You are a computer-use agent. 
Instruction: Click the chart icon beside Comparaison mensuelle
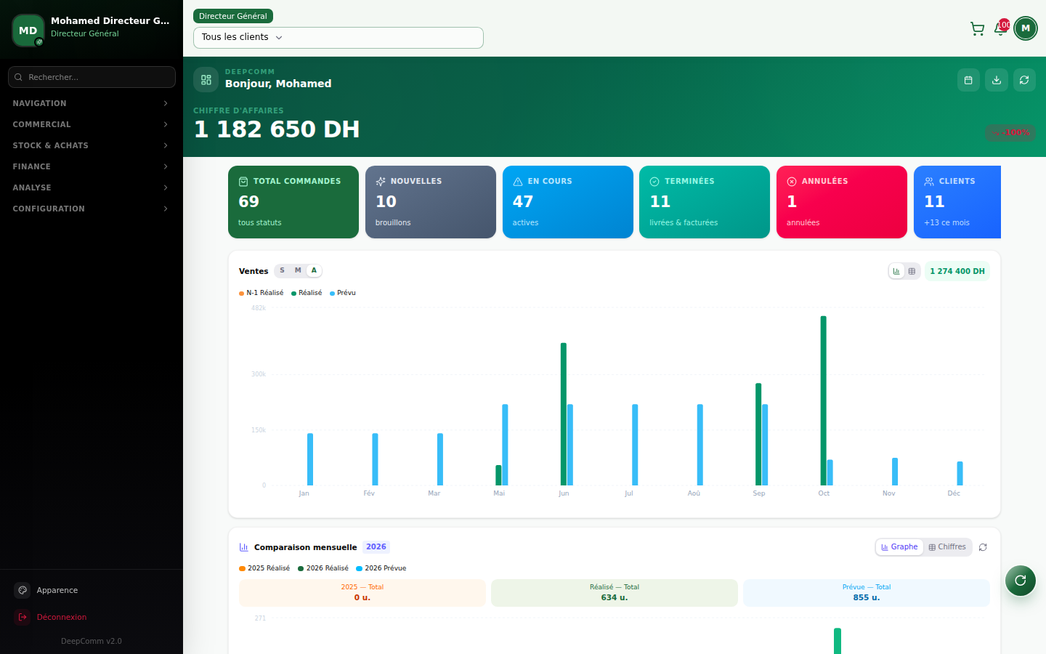244,547
